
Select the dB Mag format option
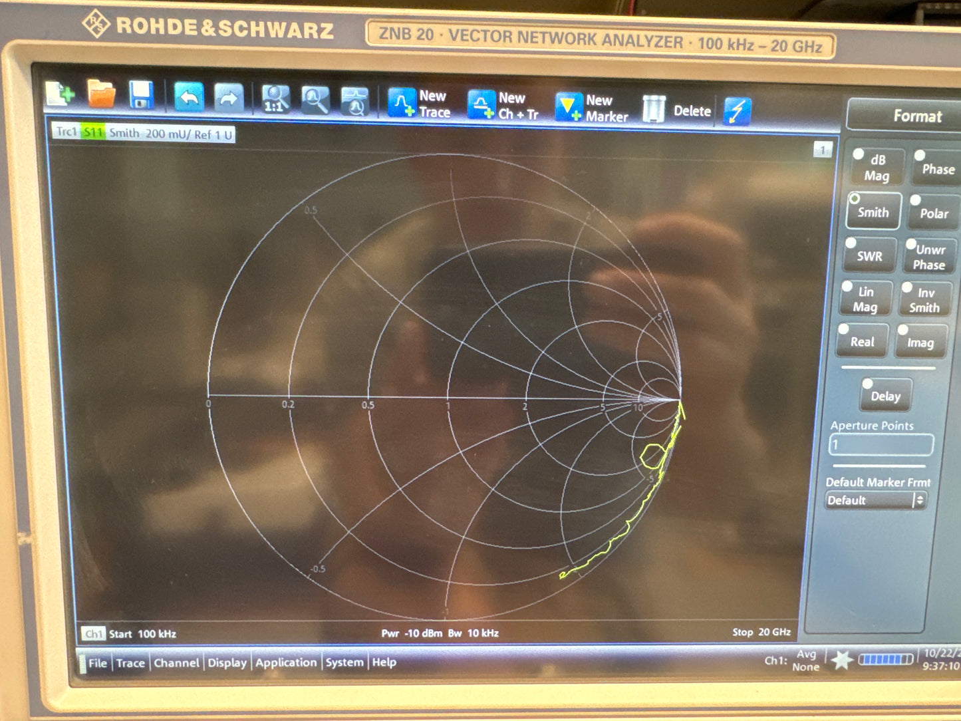(x=877, y=168)
